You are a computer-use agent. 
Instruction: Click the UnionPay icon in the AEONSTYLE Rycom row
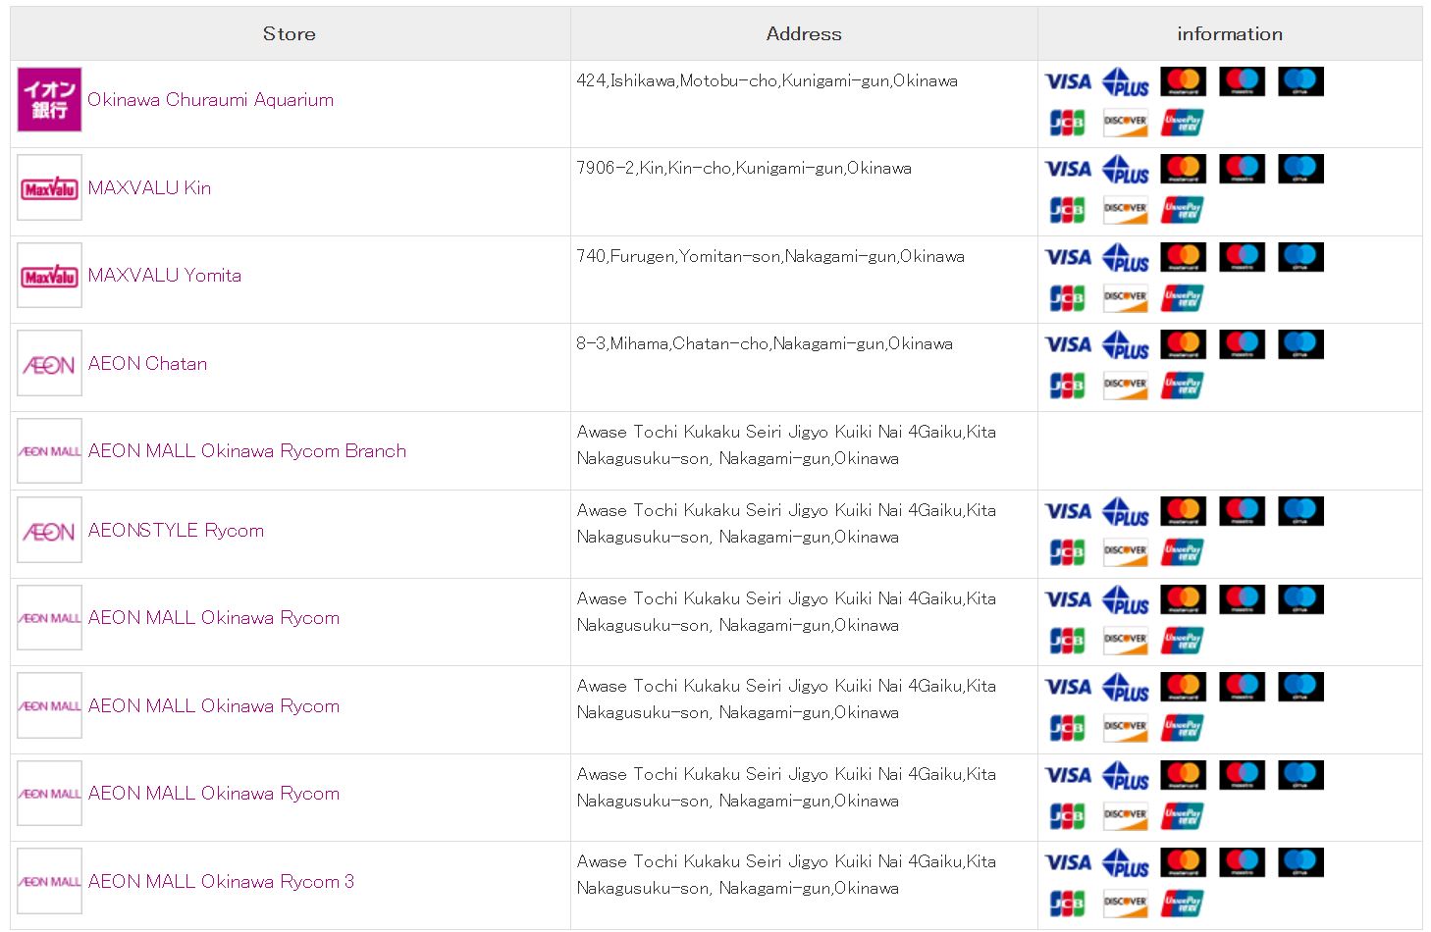1183,552
